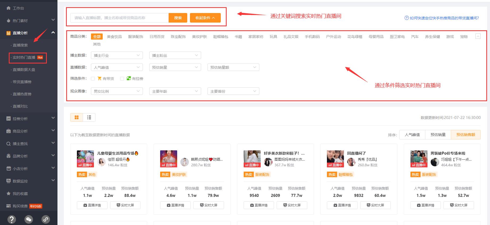Click the bag icon beside 商品分析
The image size is (490, 225).
[x=9, y=131]
